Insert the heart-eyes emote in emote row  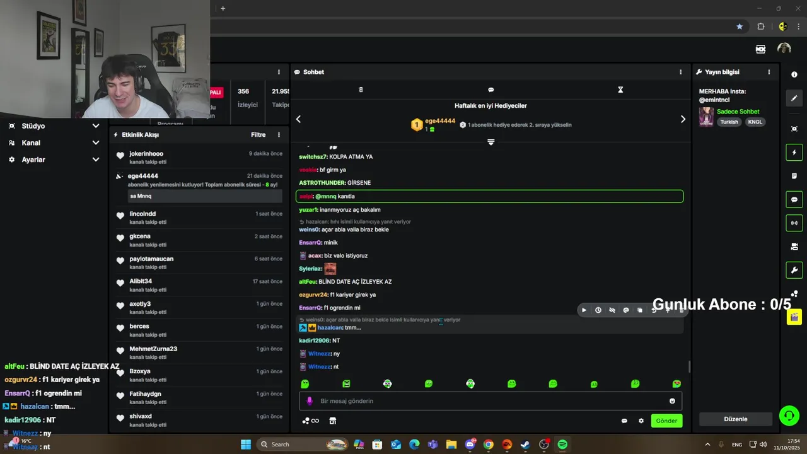[676, 383]
